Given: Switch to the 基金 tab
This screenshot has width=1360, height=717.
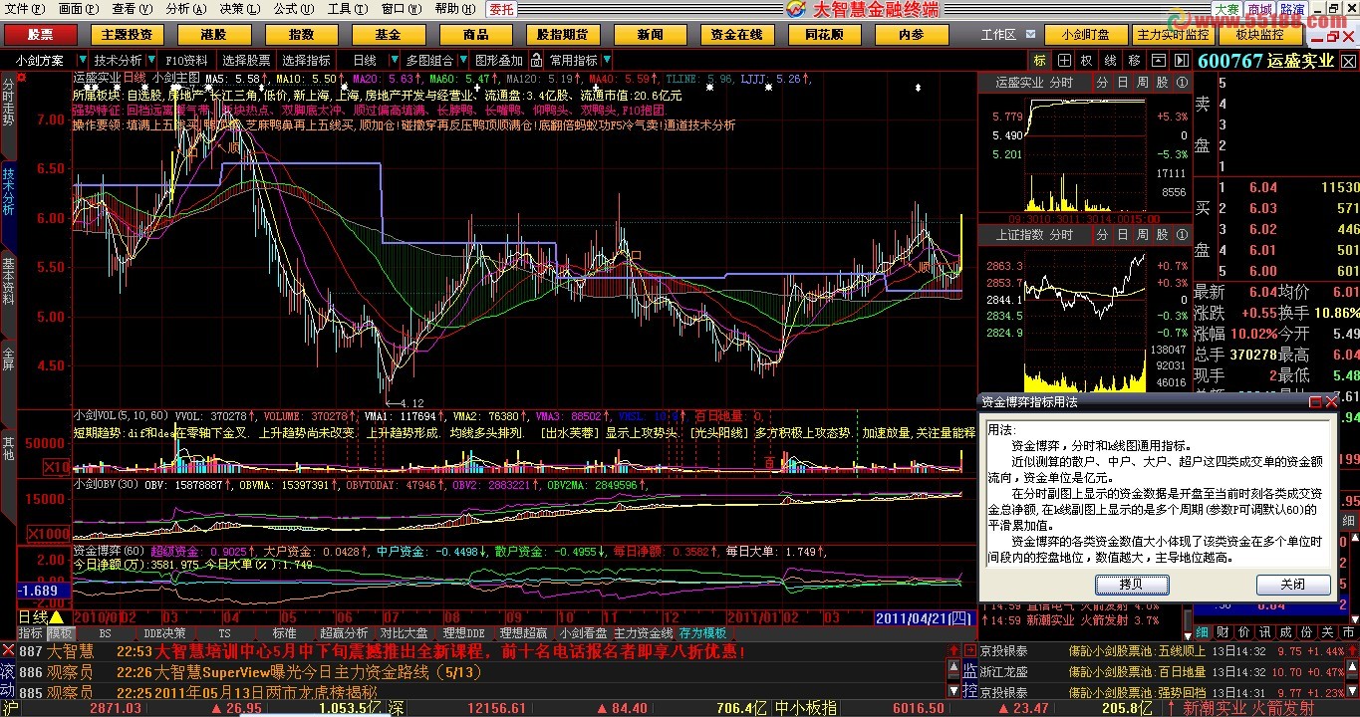Looking at the screenshot, I should 388,35.
